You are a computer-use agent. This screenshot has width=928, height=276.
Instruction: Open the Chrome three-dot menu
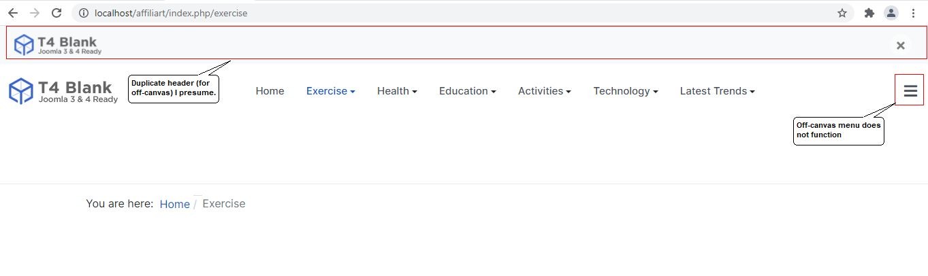pyautogui.click(x=913, y=13)
